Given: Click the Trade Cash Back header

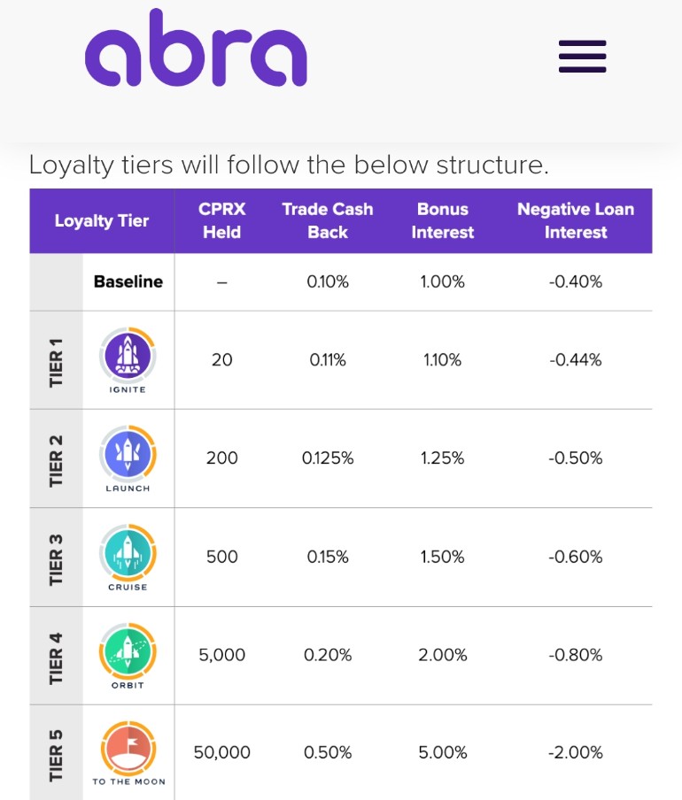Looking at the screenshot, I should coord(328,220).
